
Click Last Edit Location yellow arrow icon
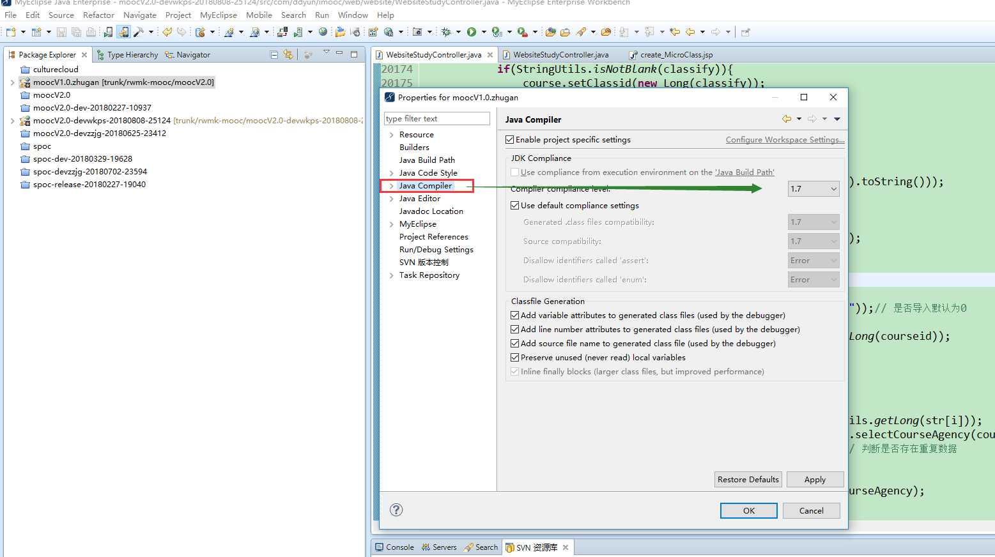(x=675, y=32)
